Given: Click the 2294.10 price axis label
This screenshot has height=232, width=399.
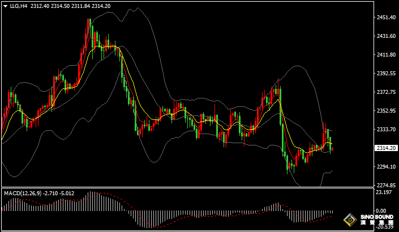Looking at the screenshot, I should [385, 167].
